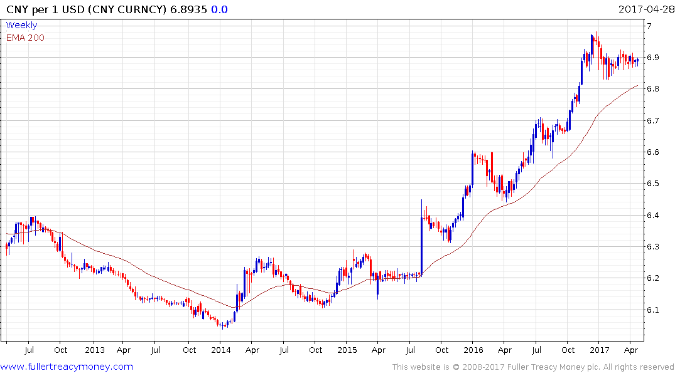This screenshot has height=376, width=675.
Task: Click the 6.5 price axis label
Action: (653, 184)
